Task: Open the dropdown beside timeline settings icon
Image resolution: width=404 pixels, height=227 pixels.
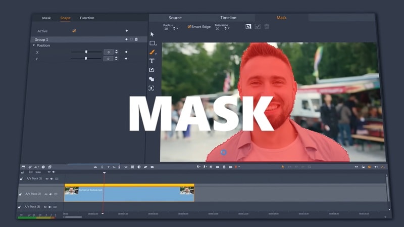Action: coord(38,167)
